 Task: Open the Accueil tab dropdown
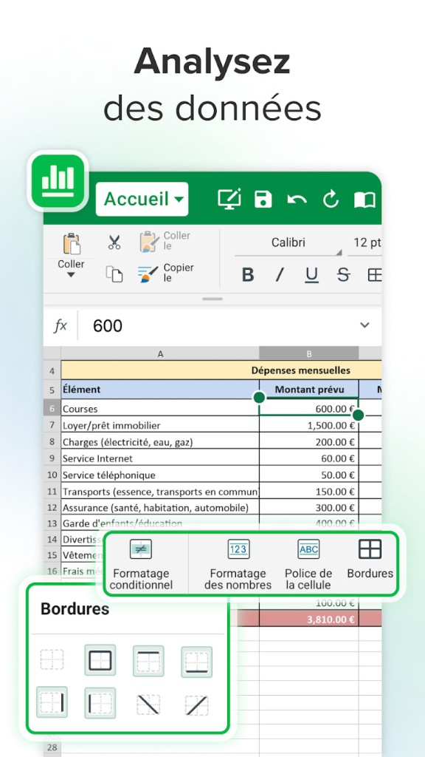click(142, 199)
